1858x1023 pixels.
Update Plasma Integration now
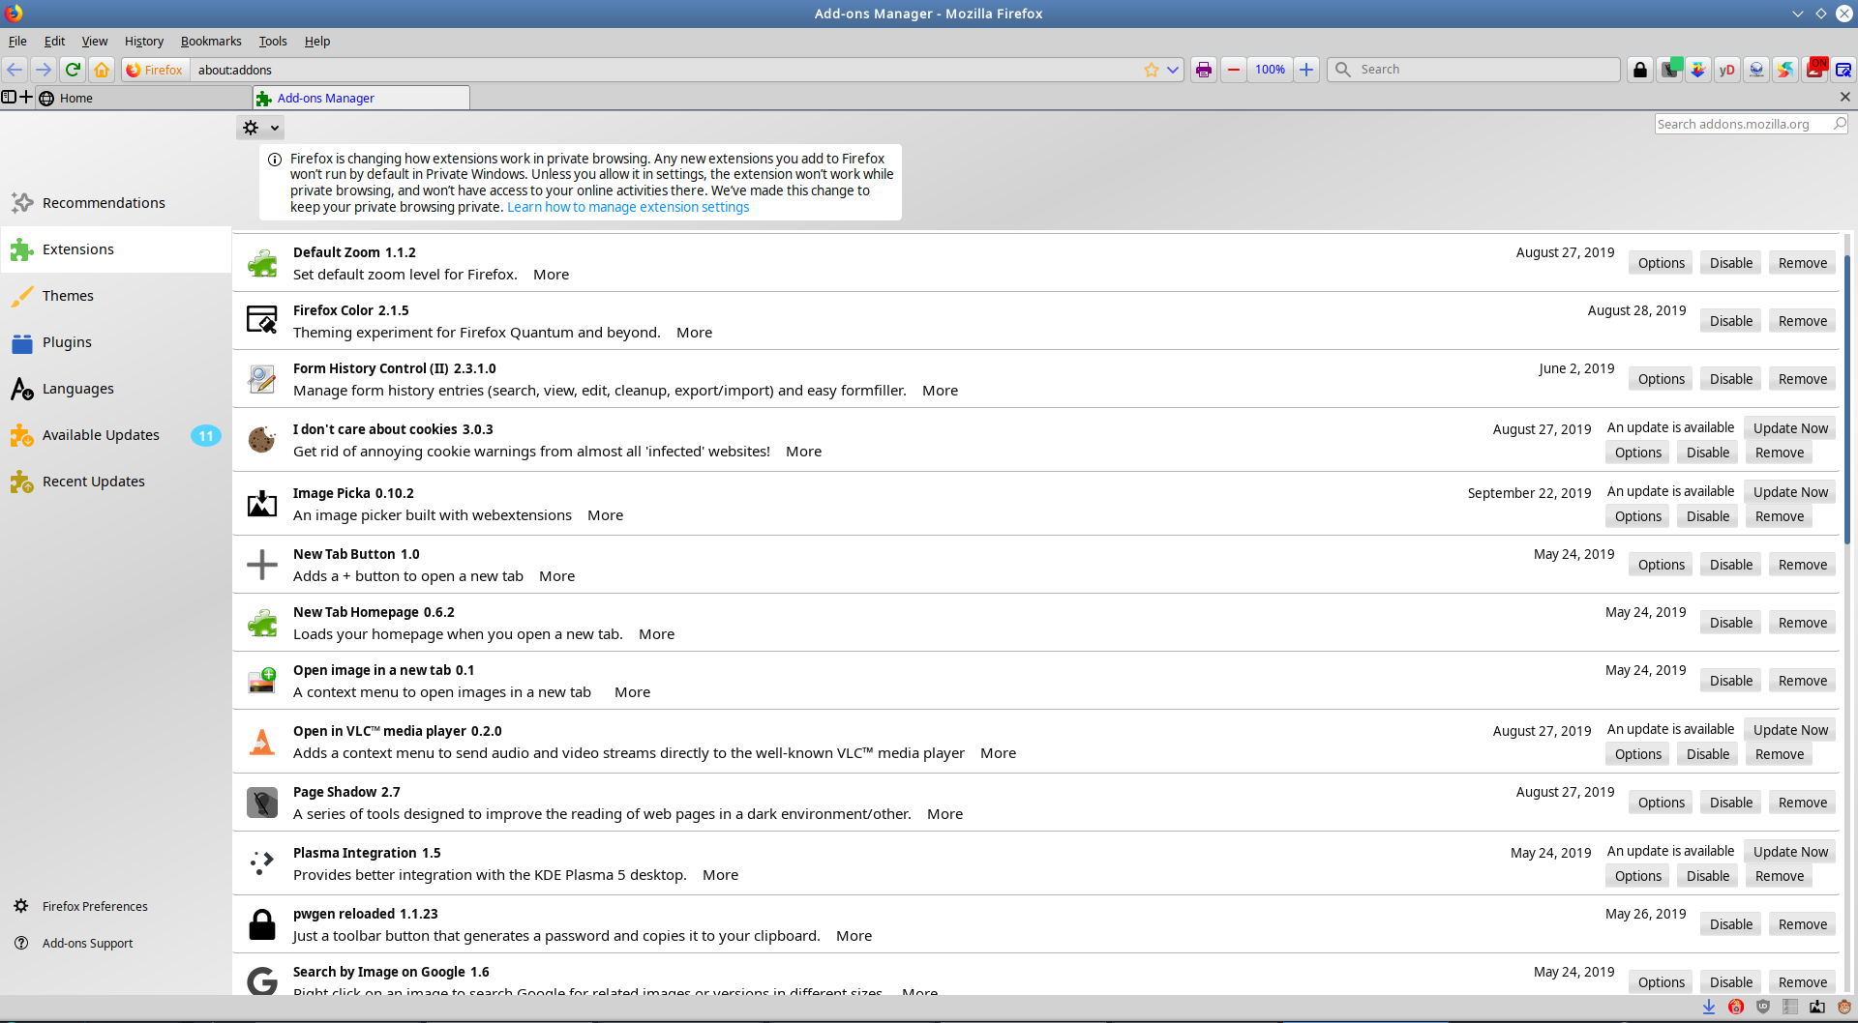click(1790, 852)
